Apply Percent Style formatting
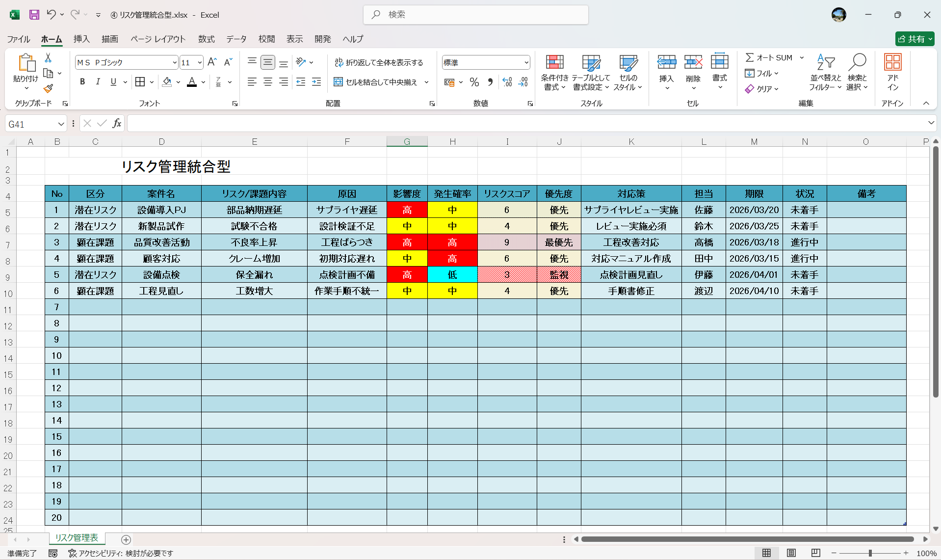 point(474,82)
